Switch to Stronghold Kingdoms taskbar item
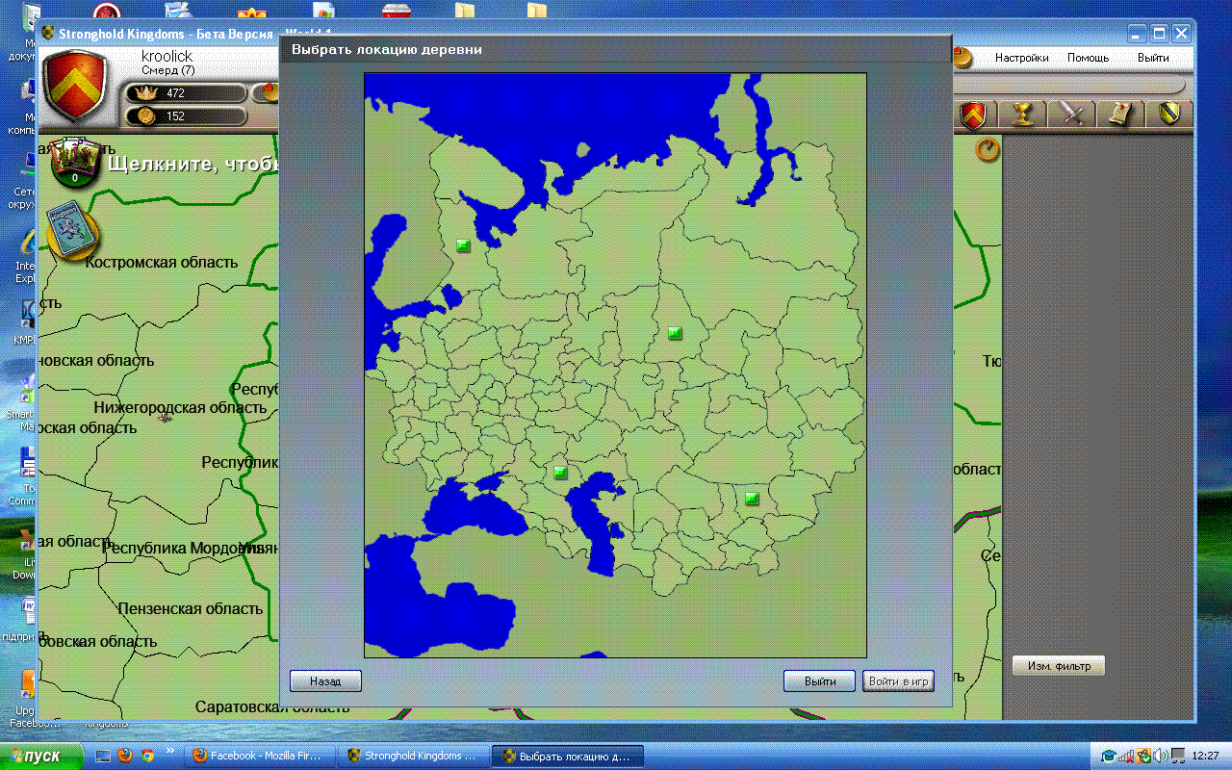1232x770 pixels. [414, 757]
